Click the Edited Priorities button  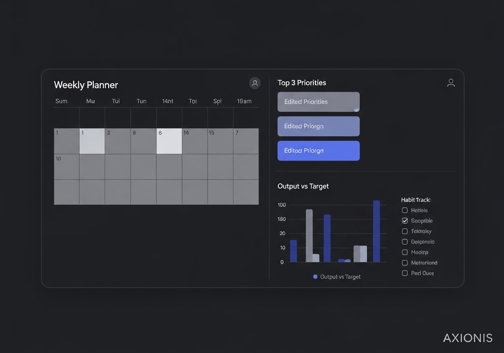318,102
